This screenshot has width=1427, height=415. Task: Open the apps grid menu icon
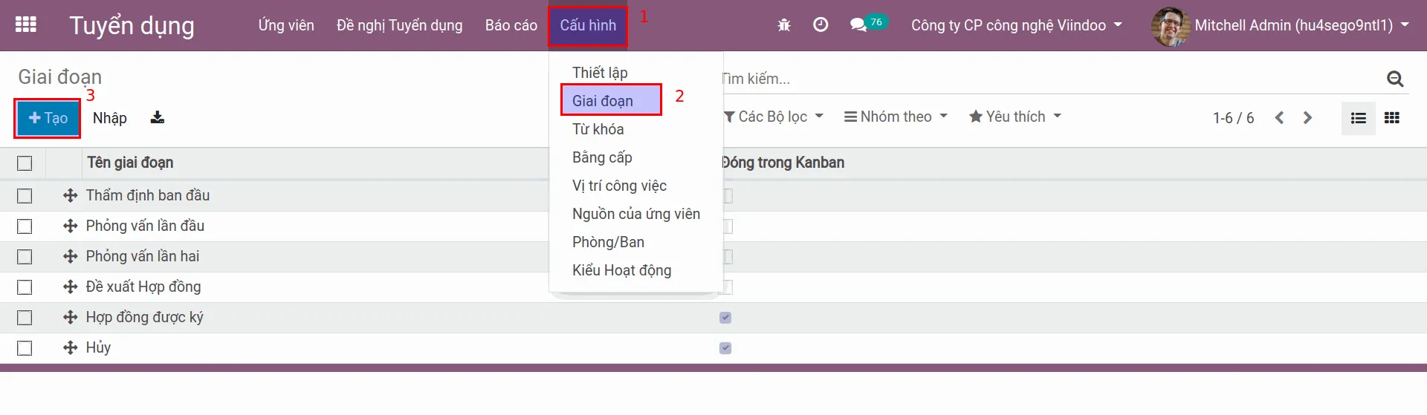pyautogui.click(x=26, y=24)
